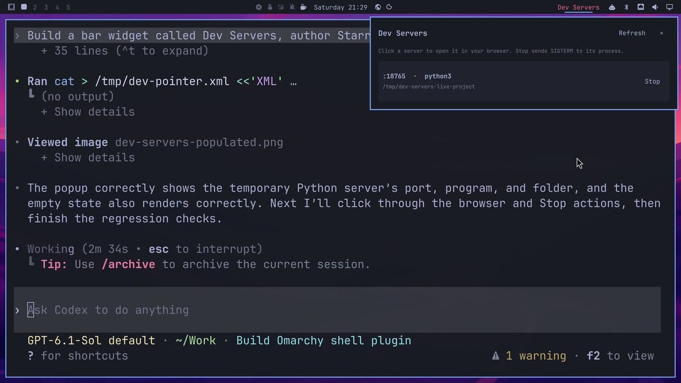Click the paragraph starting 'The popup correctly shows'
The height and width of the screenshot is (383, 681).
pyautogui.click(x=344, y=203)
